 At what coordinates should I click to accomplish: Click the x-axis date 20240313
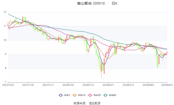tap(128, 85)
